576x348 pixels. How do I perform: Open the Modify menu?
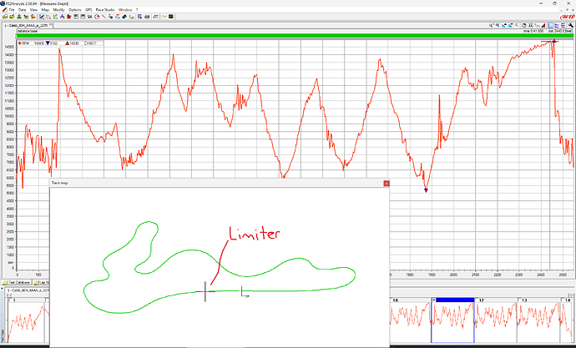click(58, 9)
